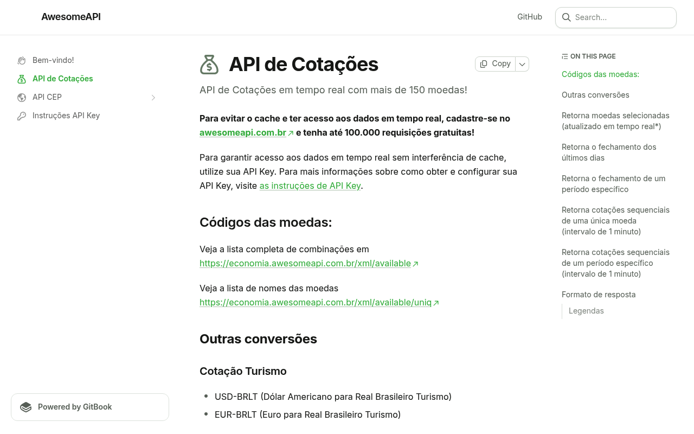Click the 'Cotação Turismo' subheading

coord(243,371)
